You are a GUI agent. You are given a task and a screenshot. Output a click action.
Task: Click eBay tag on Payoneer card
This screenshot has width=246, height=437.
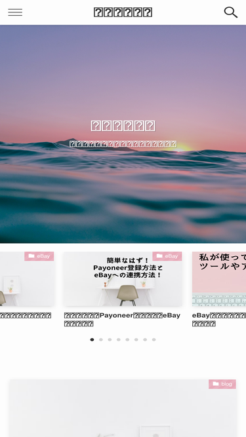click(167, 256)
